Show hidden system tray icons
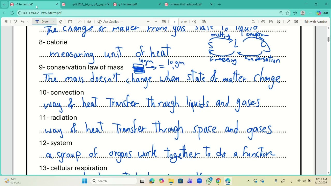 click(248, 181)
